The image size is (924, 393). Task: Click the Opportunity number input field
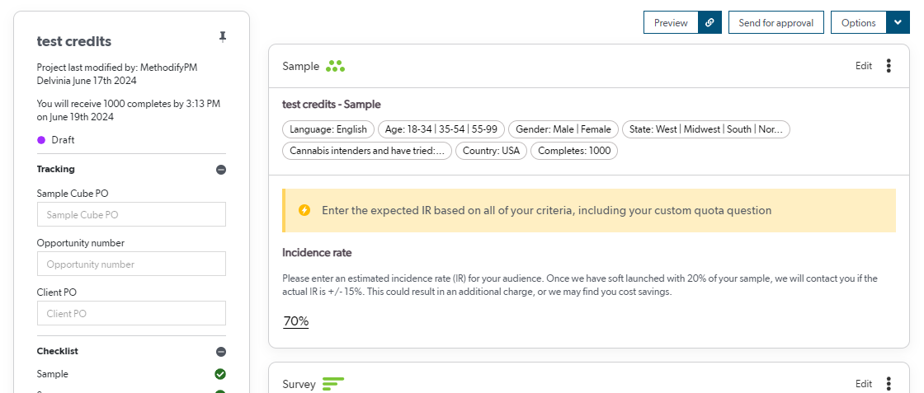pos(131,264)
